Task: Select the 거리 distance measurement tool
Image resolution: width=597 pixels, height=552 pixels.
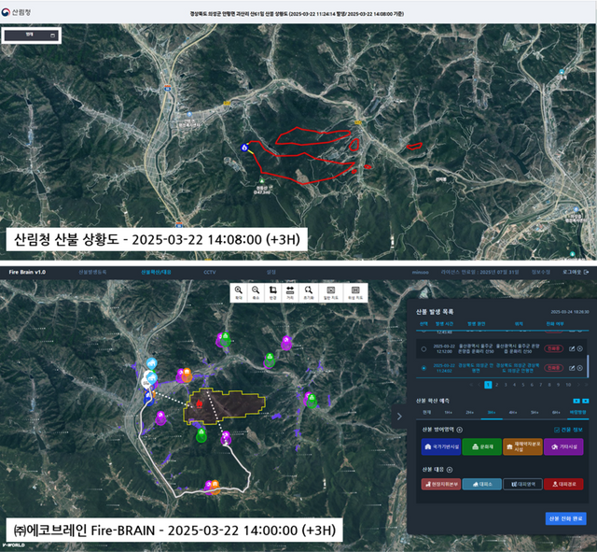Action: click(290, 293)
